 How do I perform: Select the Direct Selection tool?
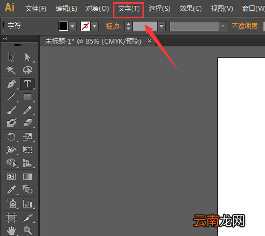click(x=28, y=57)
